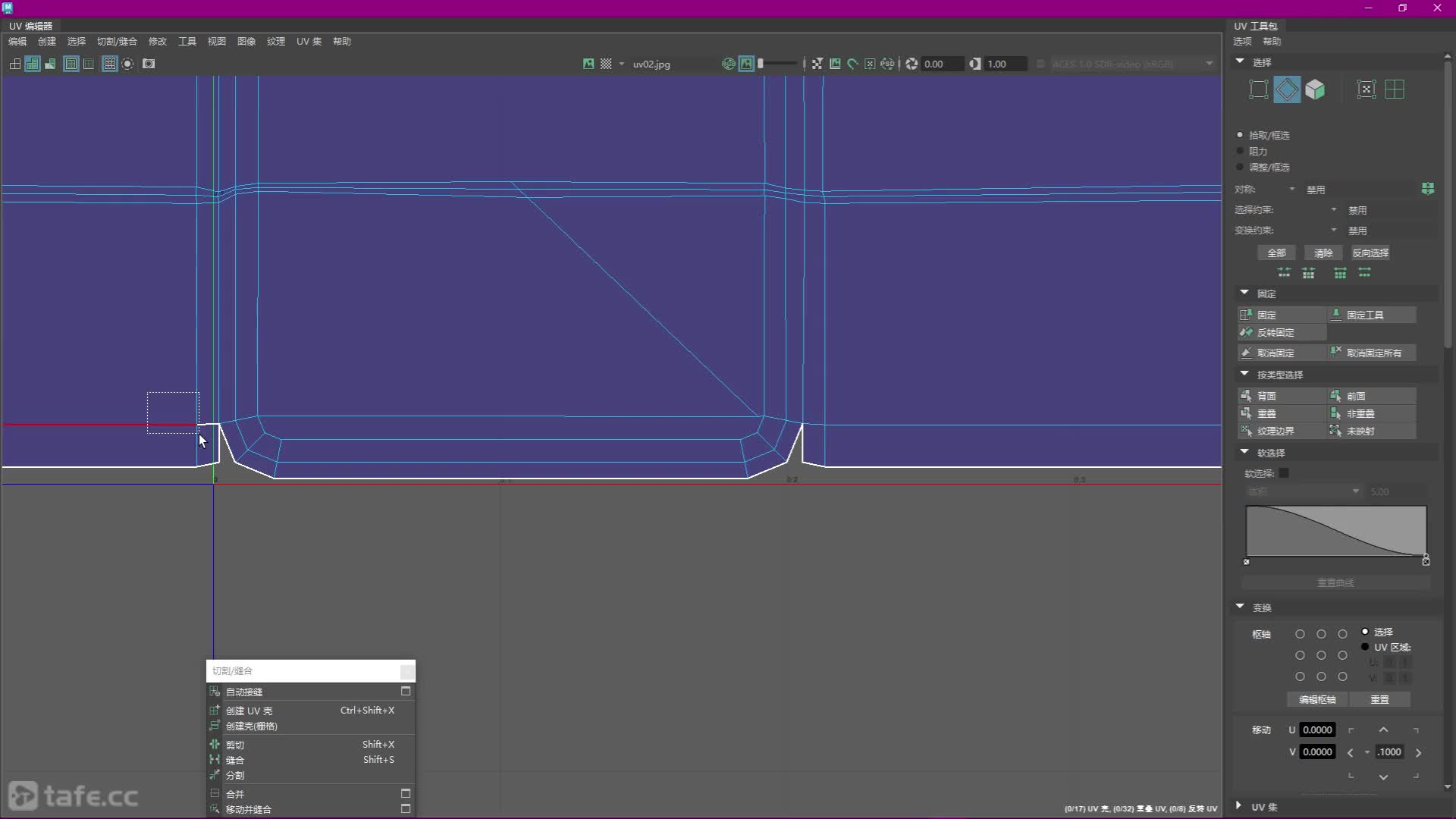Expand the UV Sets section
This screenshot has width=1456, height=819.
(x=1239, y=806)
